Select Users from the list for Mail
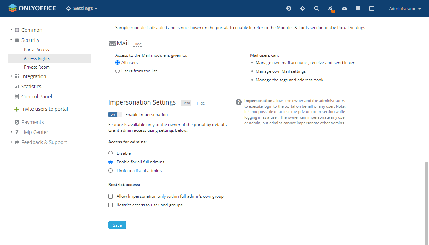 point(118,71)
